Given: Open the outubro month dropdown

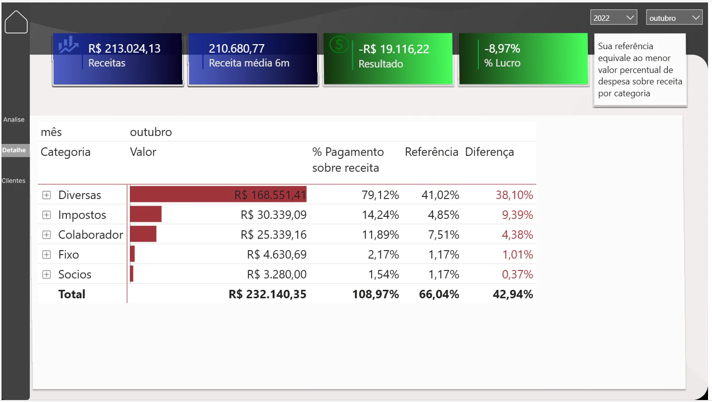Looking at the screenshot, I should [674, 17].
